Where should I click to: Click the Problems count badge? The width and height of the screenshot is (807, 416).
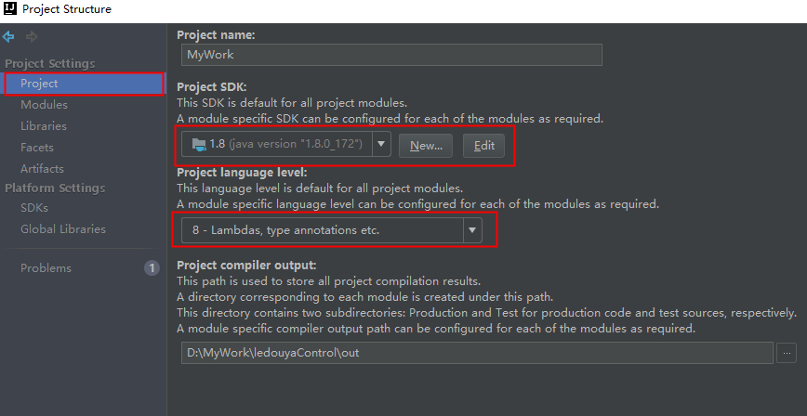point(152,268)
